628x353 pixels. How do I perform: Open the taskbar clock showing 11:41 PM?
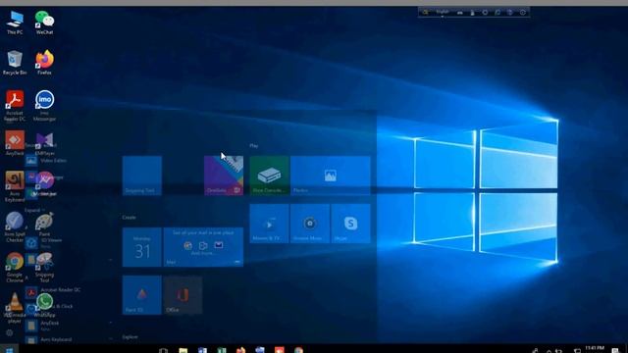pos(595,349)
